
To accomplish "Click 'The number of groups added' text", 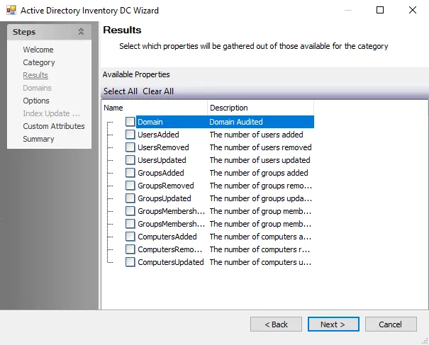I will [x=259, y=173].
